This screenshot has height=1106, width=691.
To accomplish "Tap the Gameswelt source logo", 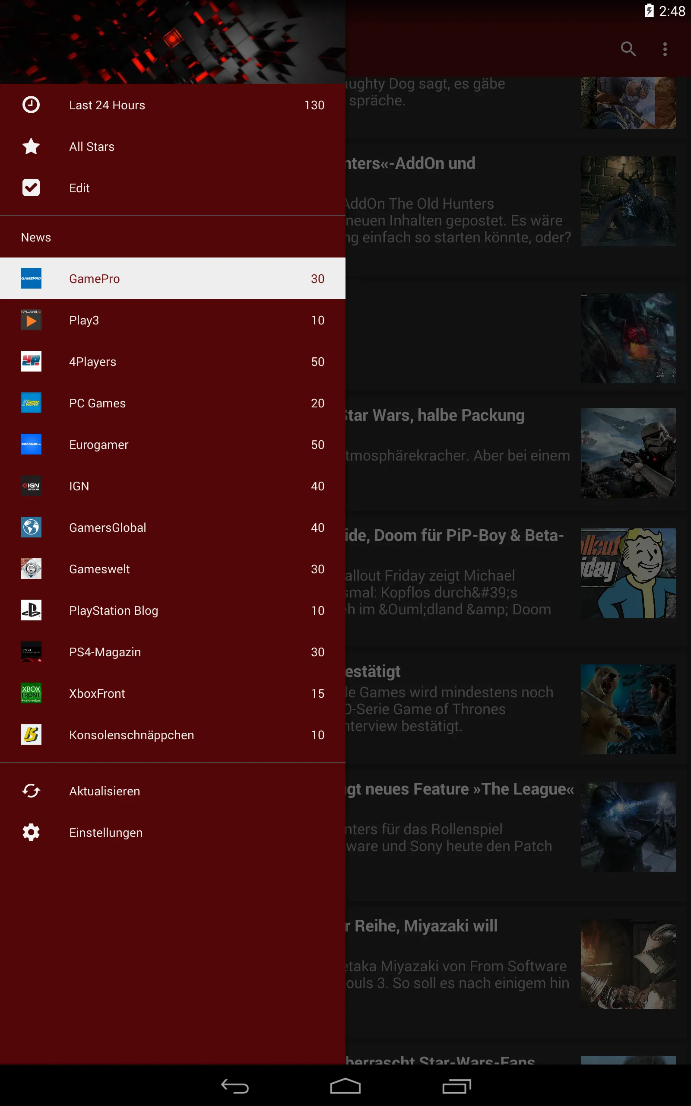I will click(x=31, y=569).
